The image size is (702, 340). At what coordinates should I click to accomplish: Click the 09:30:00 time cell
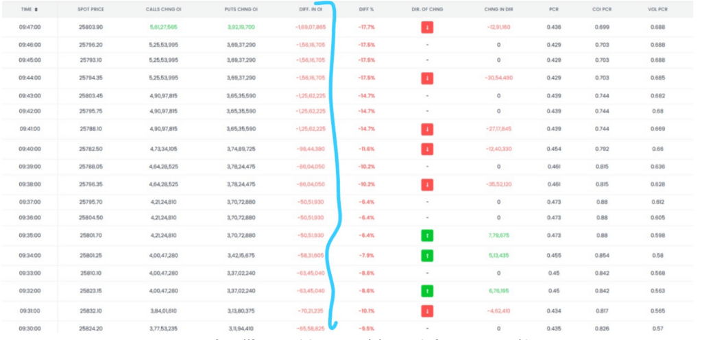(x=29, y=328)
